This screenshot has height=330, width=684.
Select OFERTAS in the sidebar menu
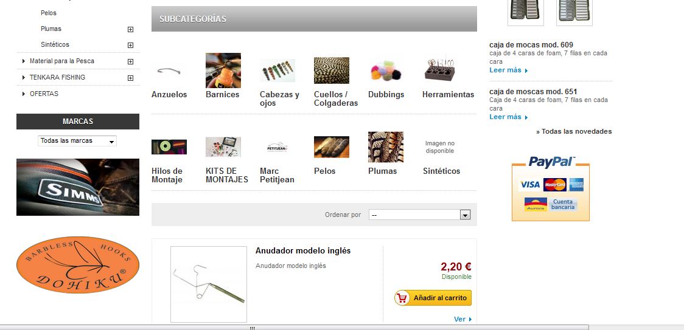click(x=44, y=94)
